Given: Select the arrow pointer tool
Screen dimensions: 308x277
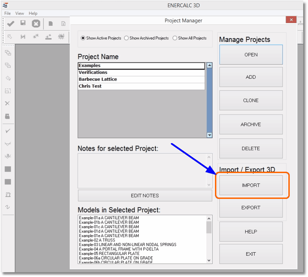Looking at the screenshot, I should coord(10,36).
